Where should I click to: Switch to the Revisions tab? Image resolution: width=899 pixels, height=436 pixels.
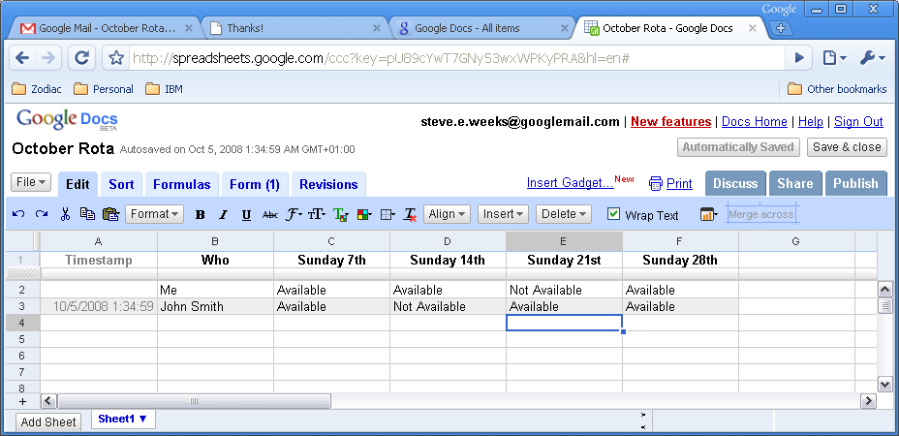328,184
